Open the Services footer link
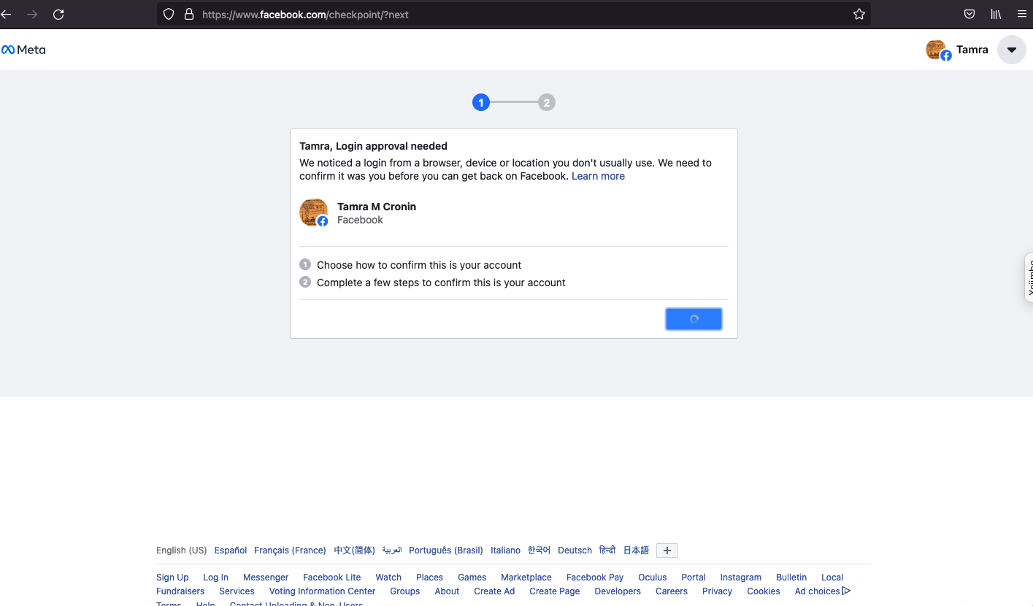This screenshot has width=1033, height=606. click(x=237, y=591)
